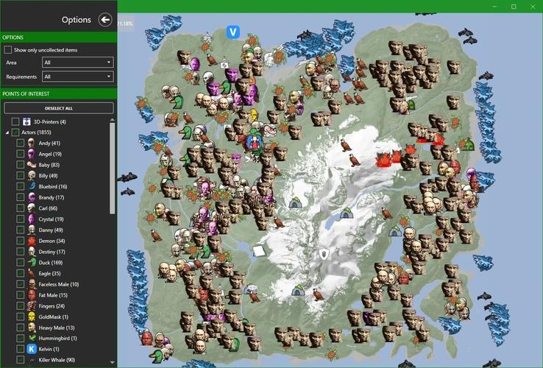Viewport: 543px width, 368px height.
Task: Click the Demon icon in actor list
Action: [x=32, y=241]
